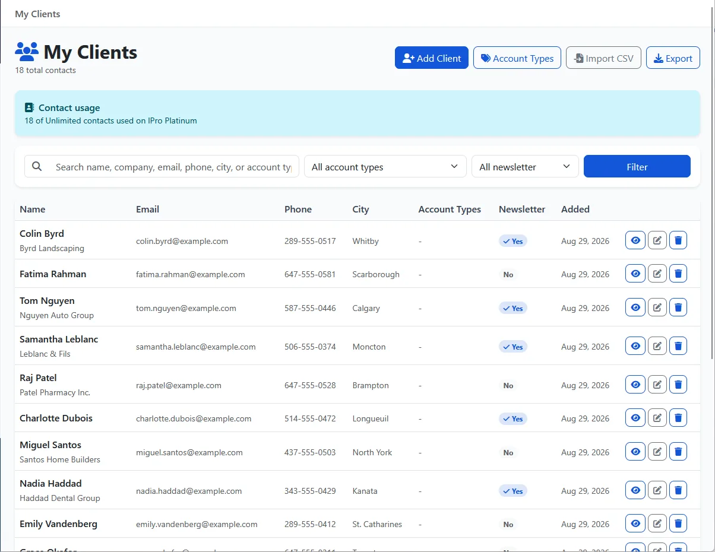Image resolution: width=715 pixels, height=552 pixels.
Task: View Nadia Haddad's contact (eye icon)
Action: tap(635, 490)
